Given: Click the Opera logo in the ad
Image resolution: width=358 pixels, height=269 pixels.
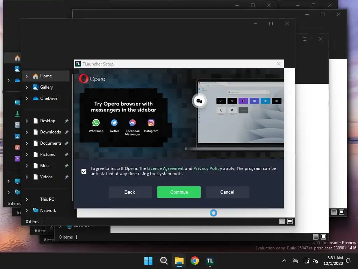Looking at the screenshot, I should [92, 79].
